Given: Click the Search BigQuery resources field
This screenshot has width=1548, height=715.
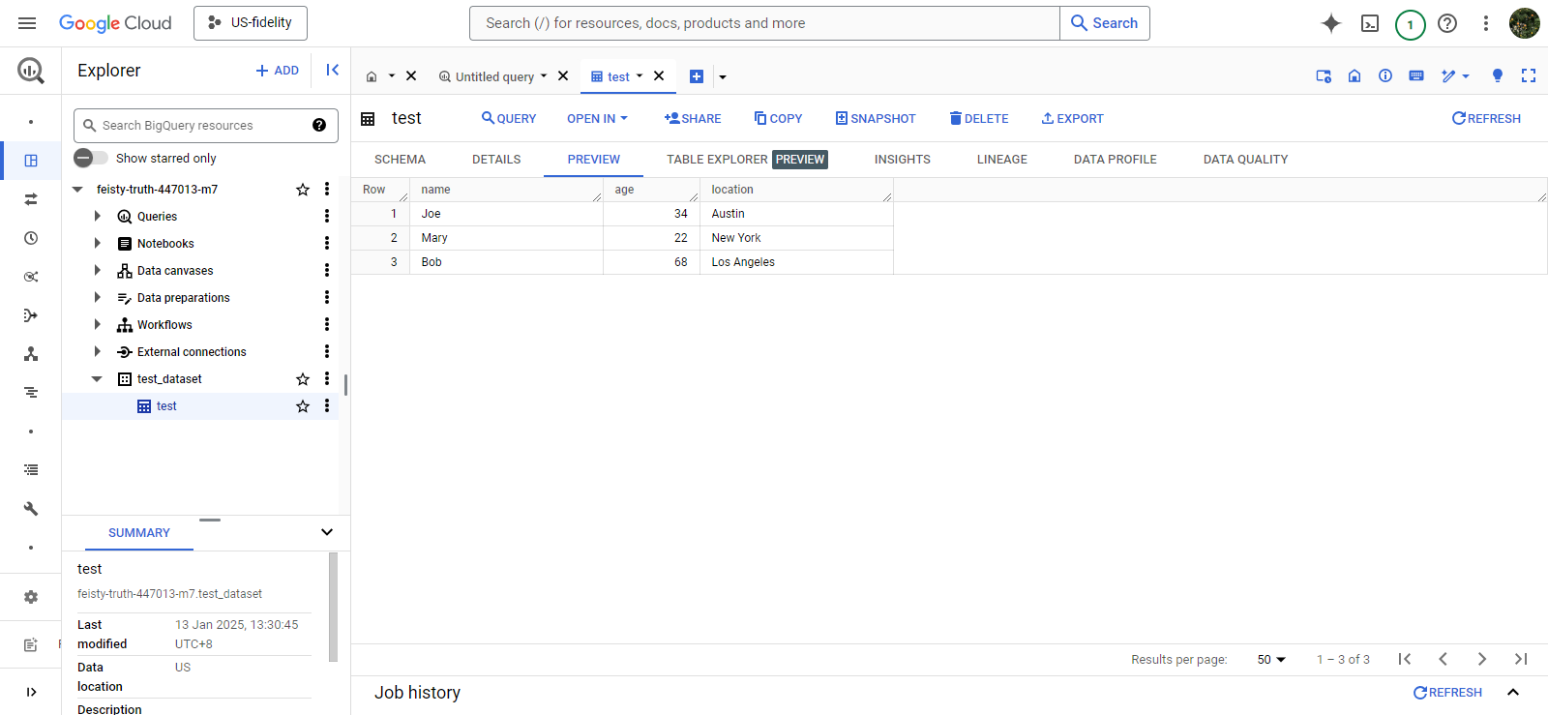Looking at the screenshot, I should 206,125.
